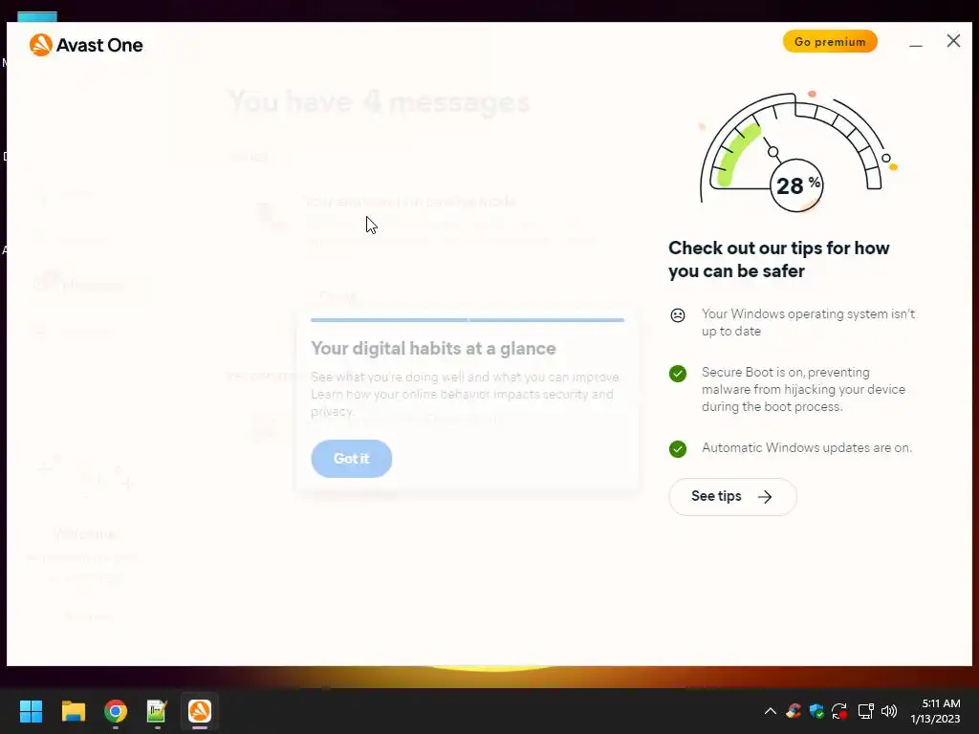Click Avast One taskbar icon
979x734 pixels.
200,711
